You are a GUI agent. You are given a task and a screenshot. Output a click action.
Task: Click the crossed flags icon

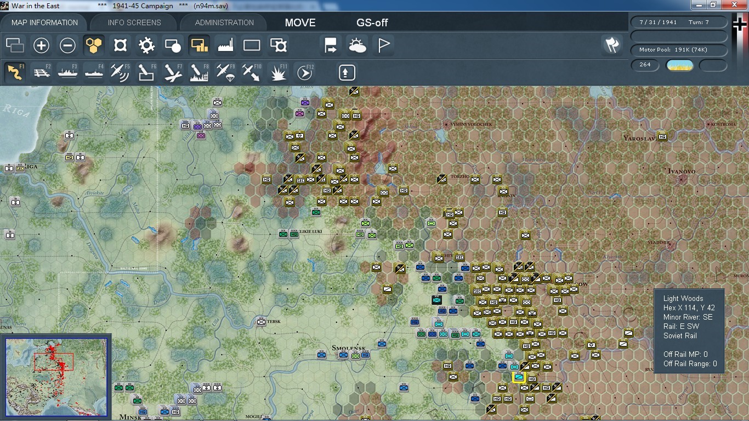point(611,45)
